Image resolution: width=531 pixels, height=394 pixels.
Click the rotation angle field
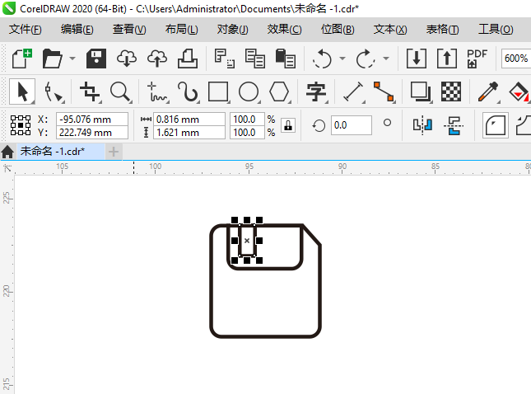(352, 125)
